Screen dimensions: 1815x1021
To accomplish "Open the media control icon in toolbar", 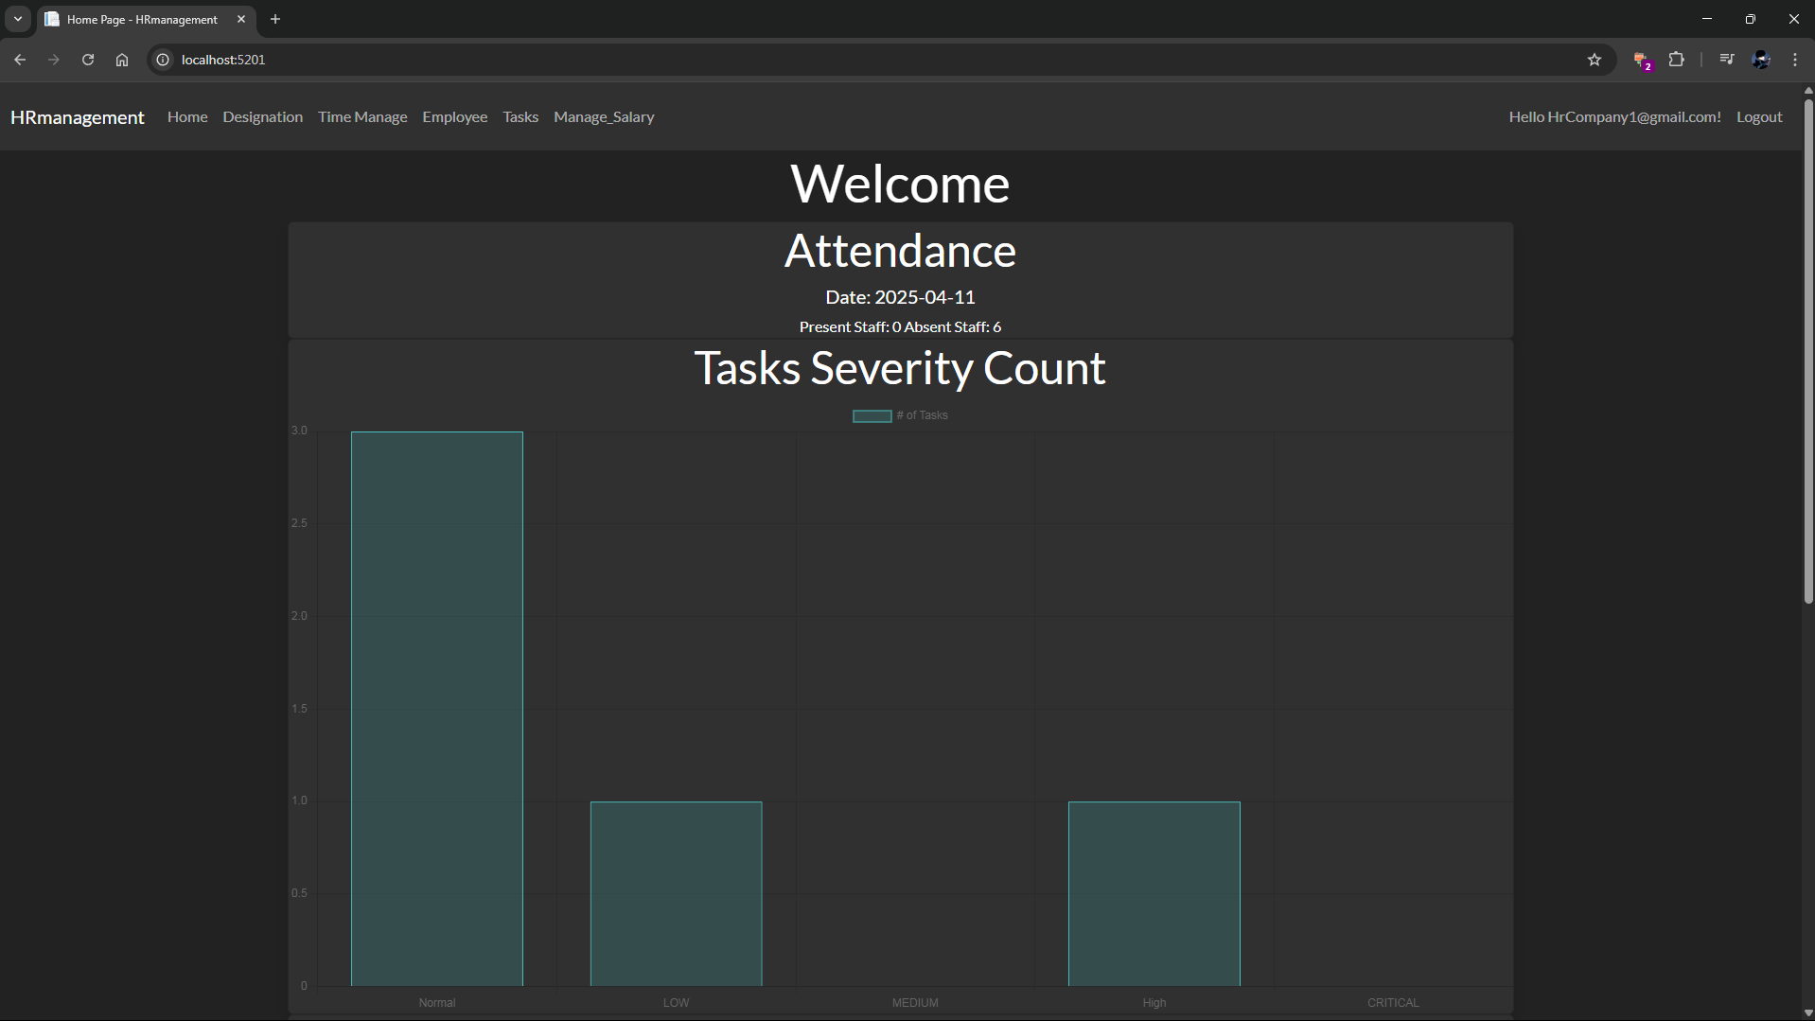I will (1727, 60).
